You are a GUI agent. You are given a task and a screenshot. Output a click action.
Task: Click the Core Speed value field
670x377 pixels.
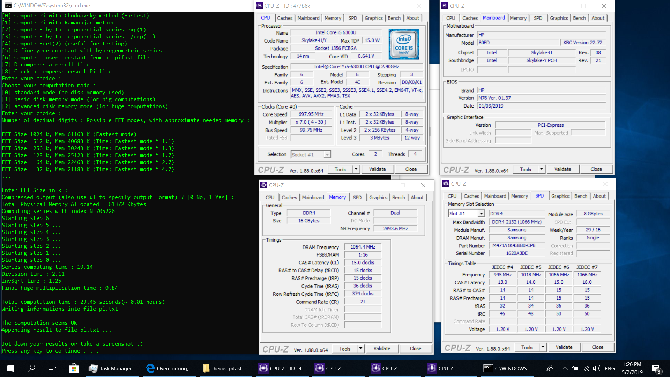(x=311, y=114)
